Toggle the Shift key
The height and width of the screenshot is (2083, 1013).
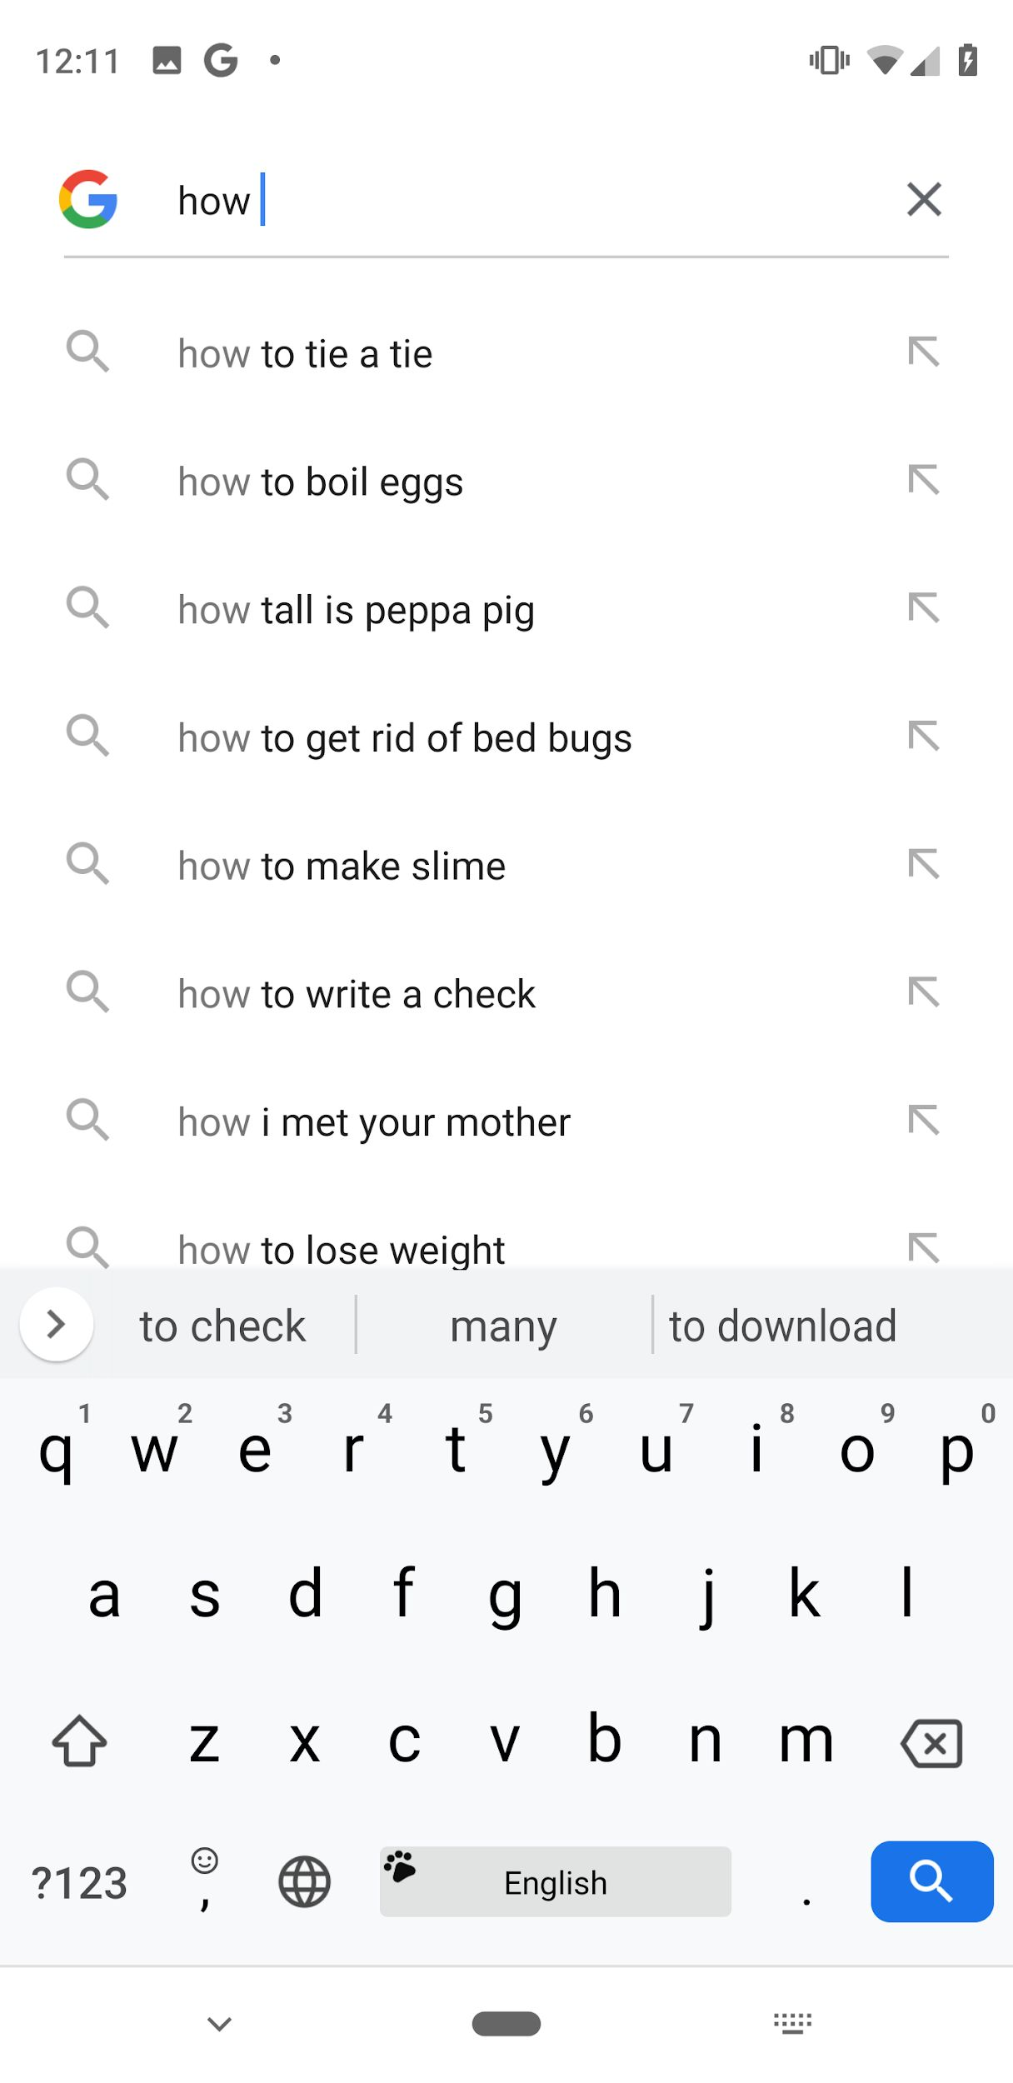tap(80, 1741)
